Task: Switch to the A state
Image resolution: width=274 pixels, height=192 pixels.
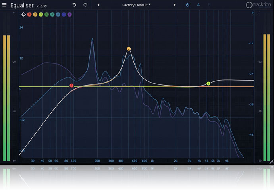Action: point(199,5)
